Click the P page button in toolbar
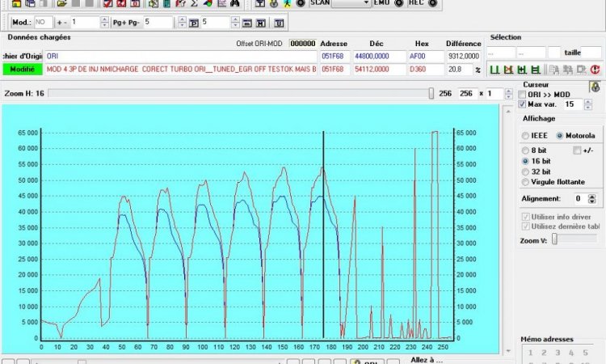 pyautogui.click(x=194, y=23)
